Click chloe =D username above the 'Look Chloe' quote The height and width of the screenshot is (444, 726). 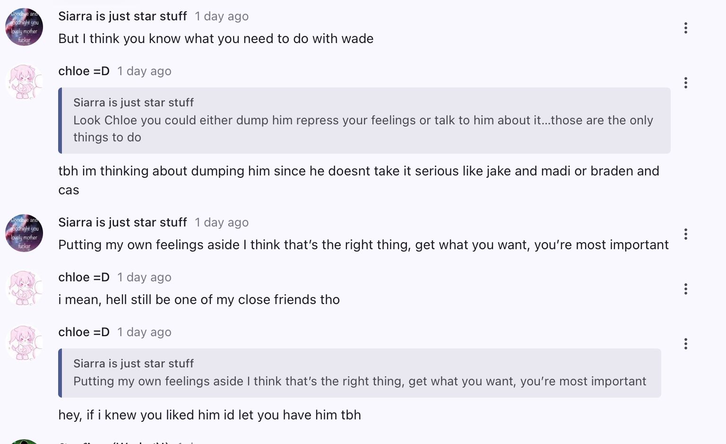tap(84, 71)
